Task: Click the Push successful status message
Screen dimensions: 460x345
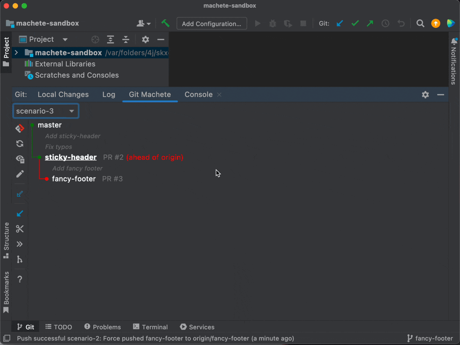Action: point(155,338)
